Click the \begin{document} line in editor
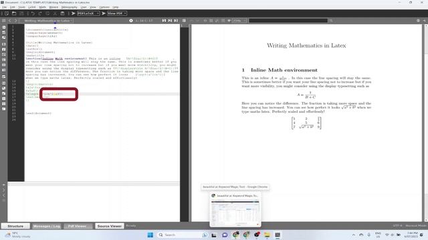 [40, 52]
